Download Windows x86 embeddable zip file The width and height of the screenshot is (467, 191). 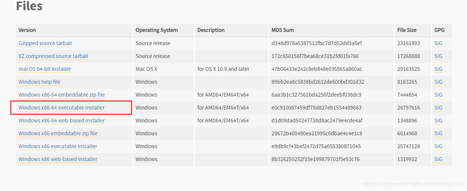tap(58, 133)
